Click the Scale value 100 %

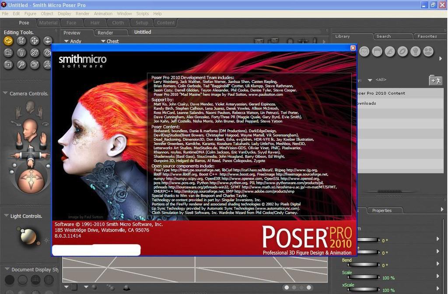point(388,278)
